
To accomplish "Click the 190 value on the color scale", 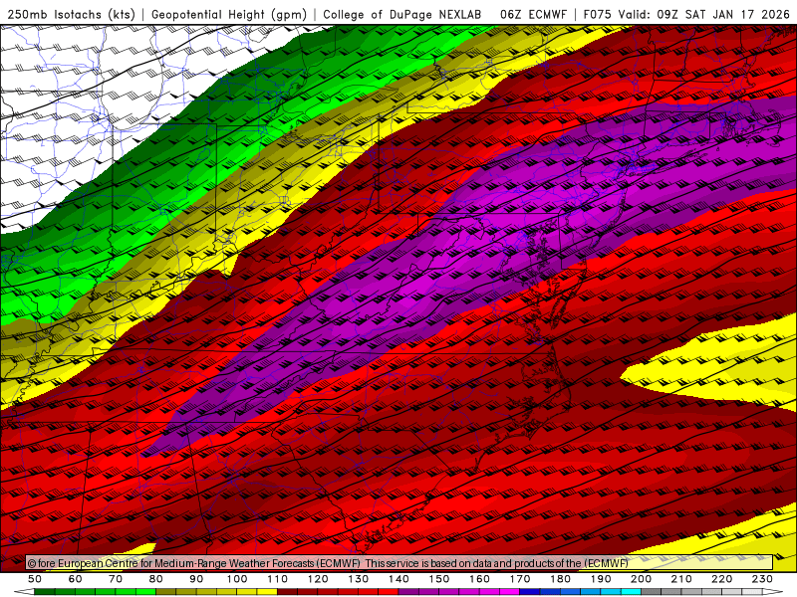I will pyautogui.click(x=601, y=579).
